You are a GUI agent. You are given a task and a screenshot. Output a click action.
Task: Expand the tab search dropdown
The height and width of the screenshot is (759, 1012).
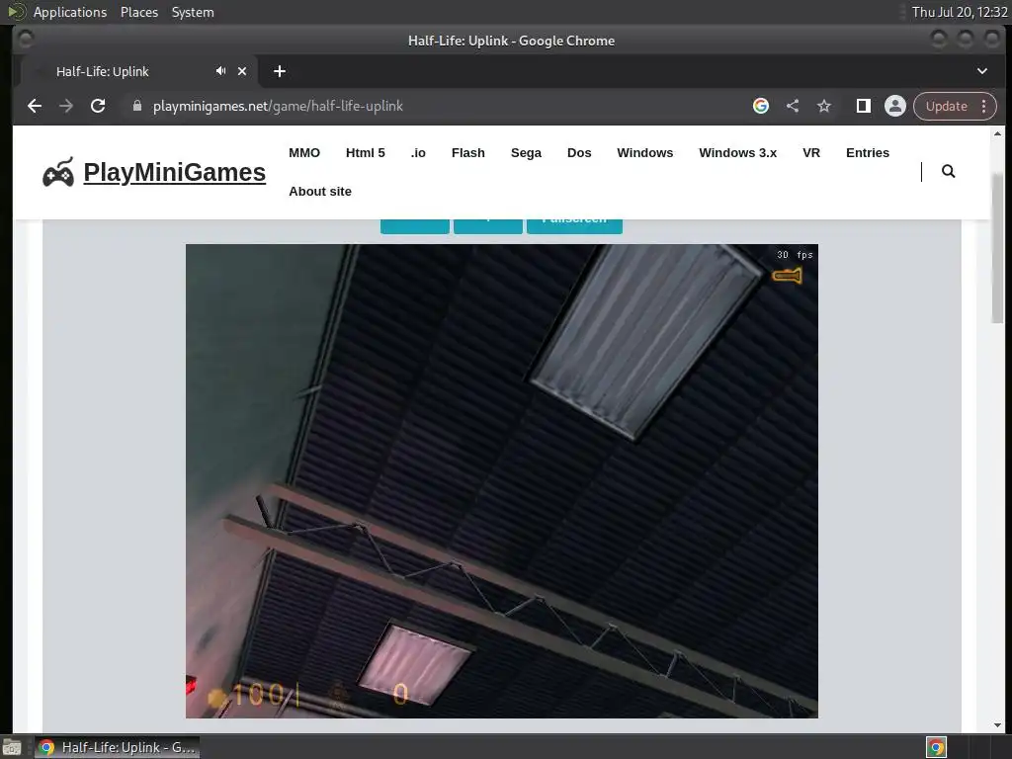[981, 71]
